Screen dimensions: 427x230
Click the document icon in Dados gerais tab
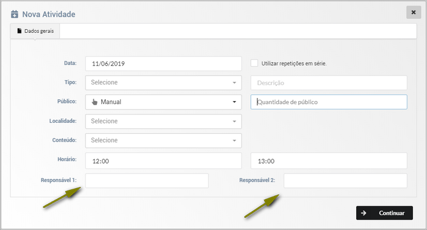pyautogui.click(x=19, y=31)
